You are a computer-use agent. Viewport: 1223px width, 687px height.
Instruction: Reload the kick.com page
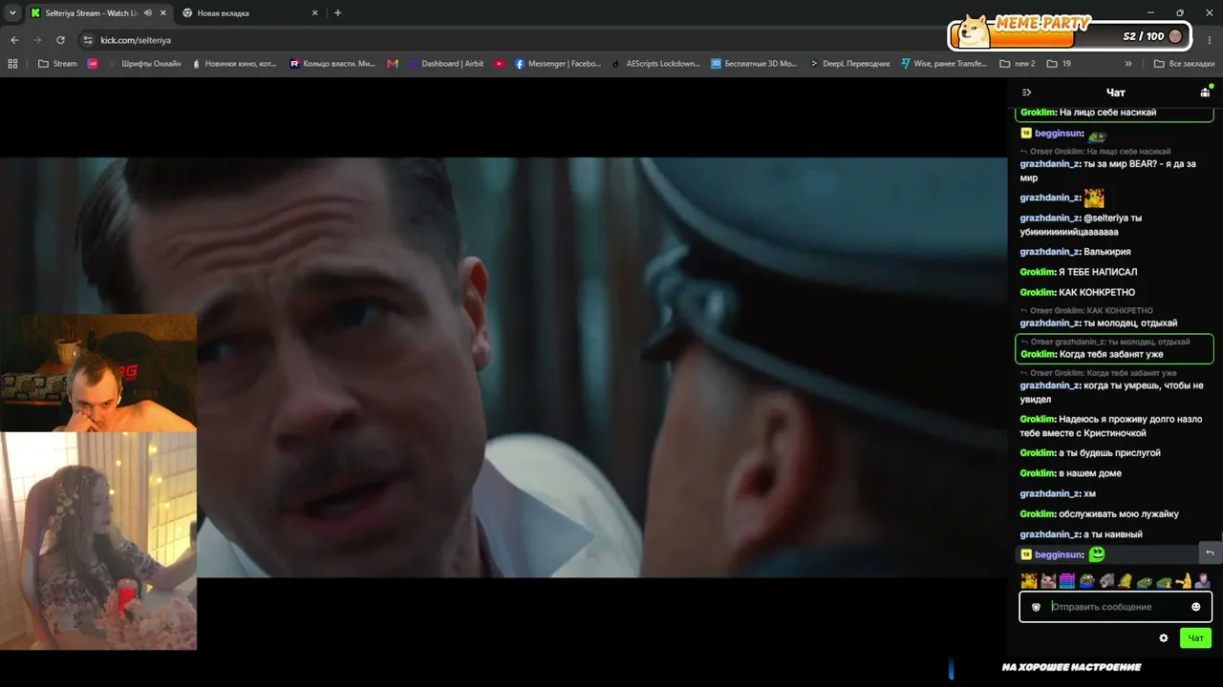[x=60, y=40]
